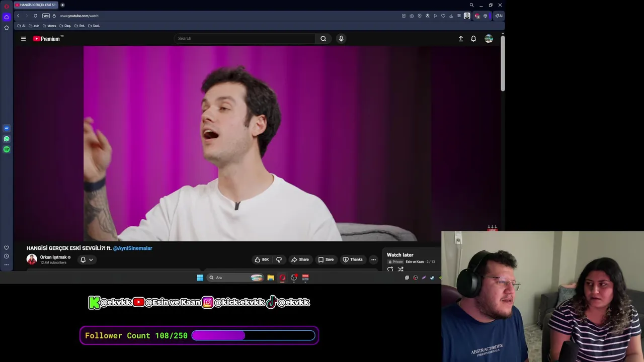Click the Opera menu logo
The height and width of the screenshot is (362, 644).
(x=7, y=7)
